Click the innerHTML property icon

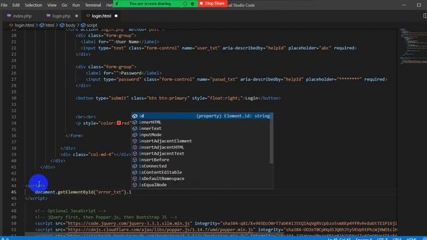coord(135,122)
